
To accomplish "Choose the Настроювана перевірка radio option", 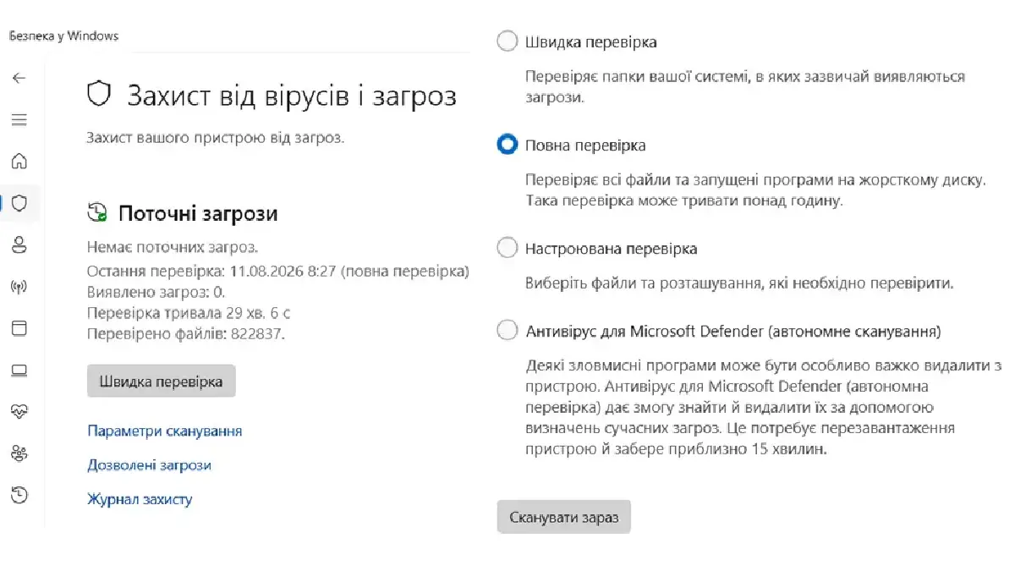I will [x=507, y=248].
